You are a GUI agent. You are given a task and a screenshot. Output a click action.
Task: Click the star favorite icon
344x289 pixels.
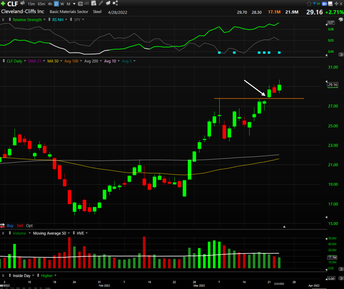[309, 4]
